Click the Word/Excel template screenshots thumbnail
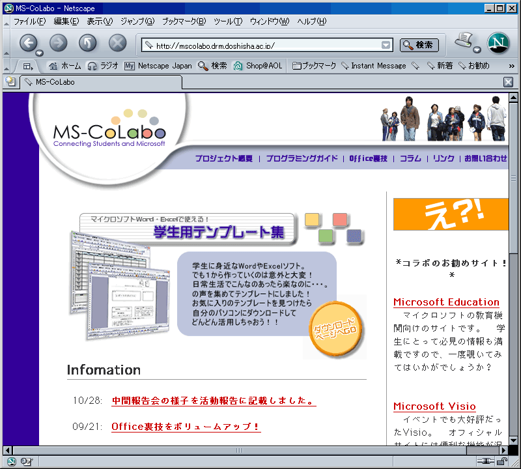 (x=120, y=286)
